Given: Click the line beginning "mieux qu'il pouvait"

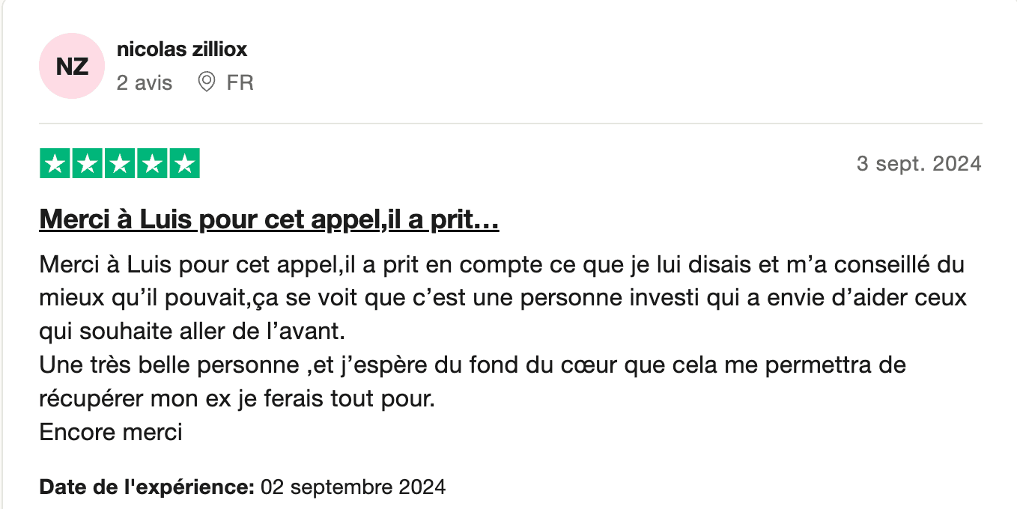Looking at the screenshot, I should 503,298.
